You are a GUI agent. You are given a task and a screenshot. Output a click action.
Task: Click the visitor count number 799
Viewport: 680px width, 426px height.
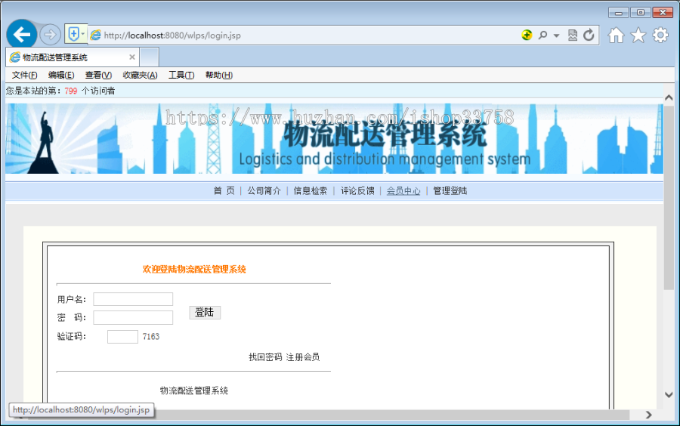coord(71,91)
